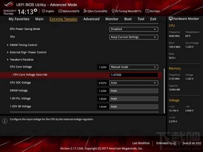Viewport: 203px width, 152px height.
Task: Select the EPU Power Saving Mode label
Action: [25, 29]
